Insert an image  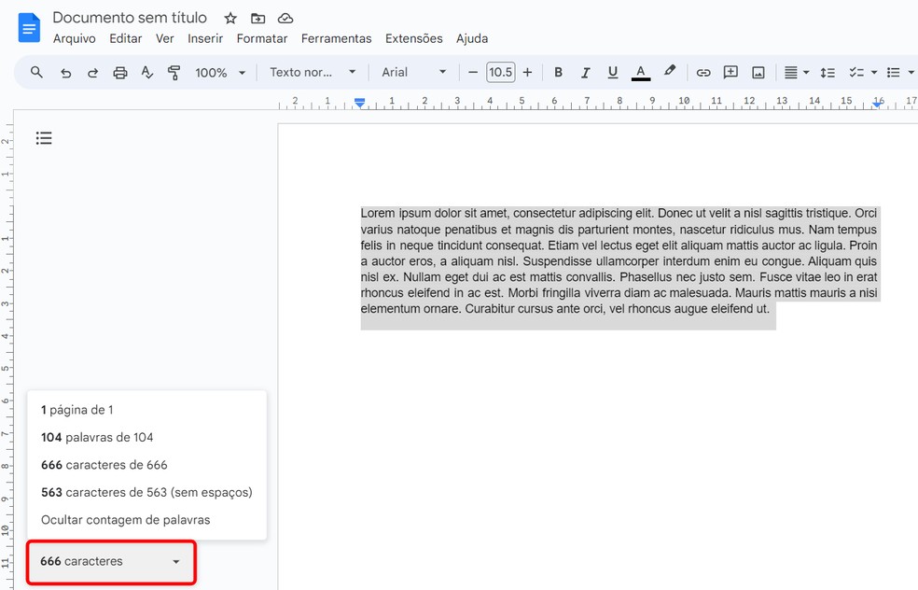point(758,73)
